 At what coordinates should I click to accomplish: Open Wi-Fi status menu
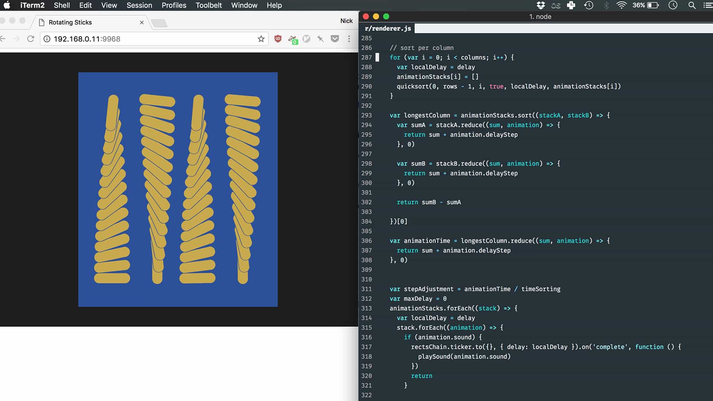(621, 5)
